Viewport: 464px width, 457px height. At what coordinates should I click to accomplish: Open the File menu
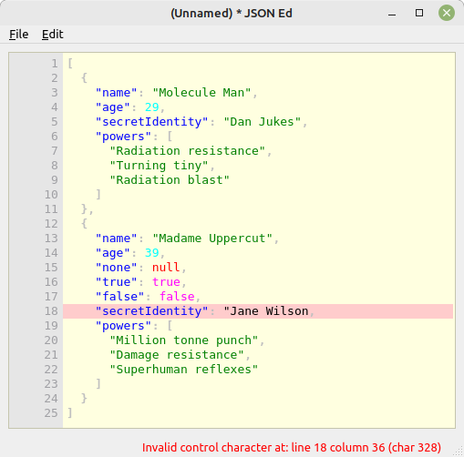(x=19, y=35)
